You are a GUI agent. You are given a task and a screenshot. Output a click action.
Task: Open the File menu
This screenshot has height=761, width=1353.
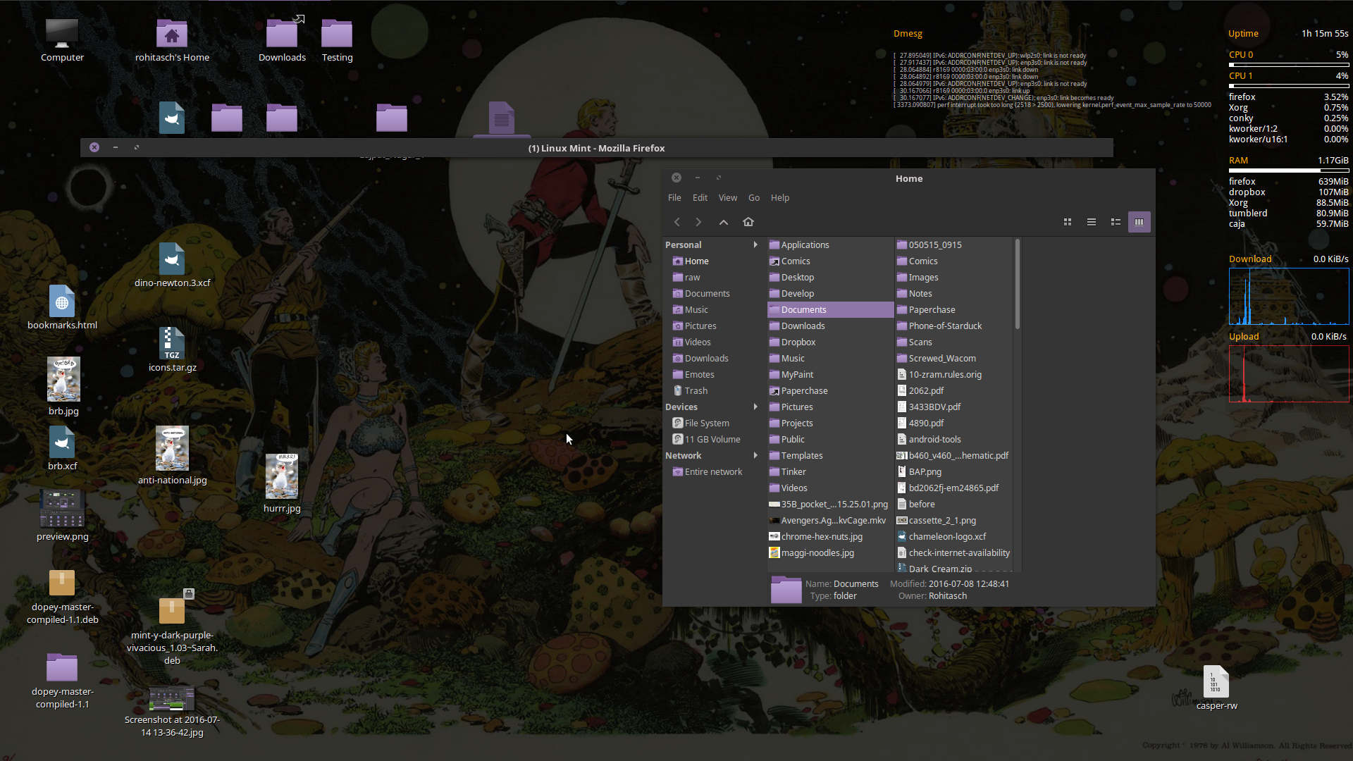pyautogui.click(x=674, y=197)
